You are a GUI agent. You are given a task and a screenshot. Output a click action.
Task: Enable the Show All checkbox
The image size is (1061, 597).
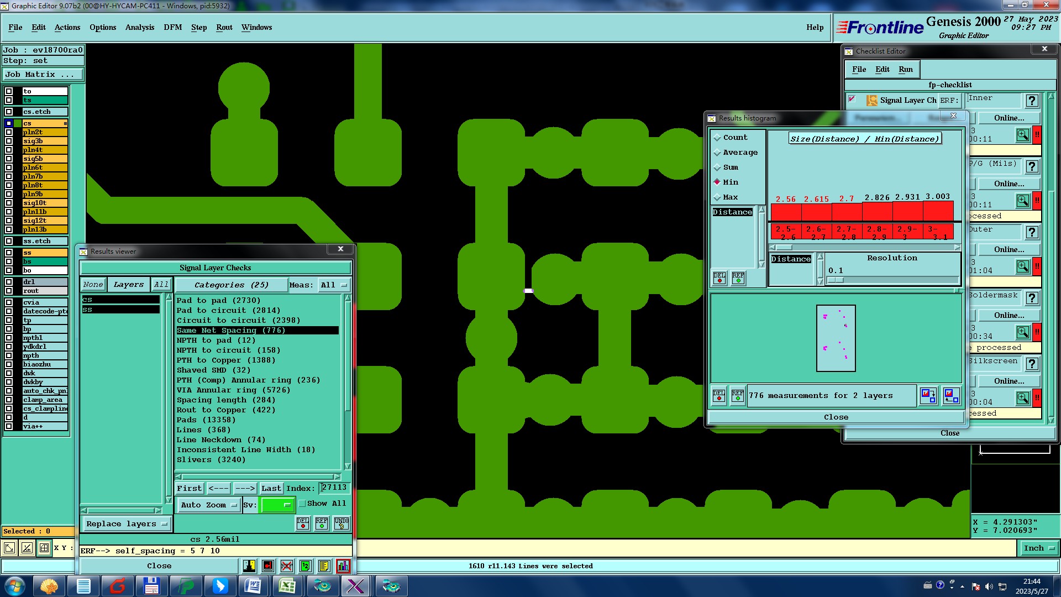pos(302,504)
